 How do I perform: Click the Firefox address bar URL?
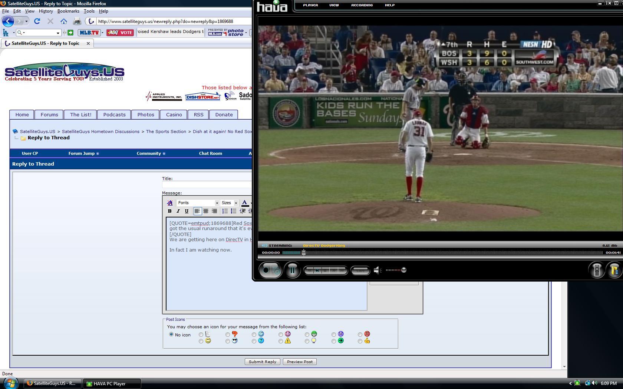pos(165,21)
